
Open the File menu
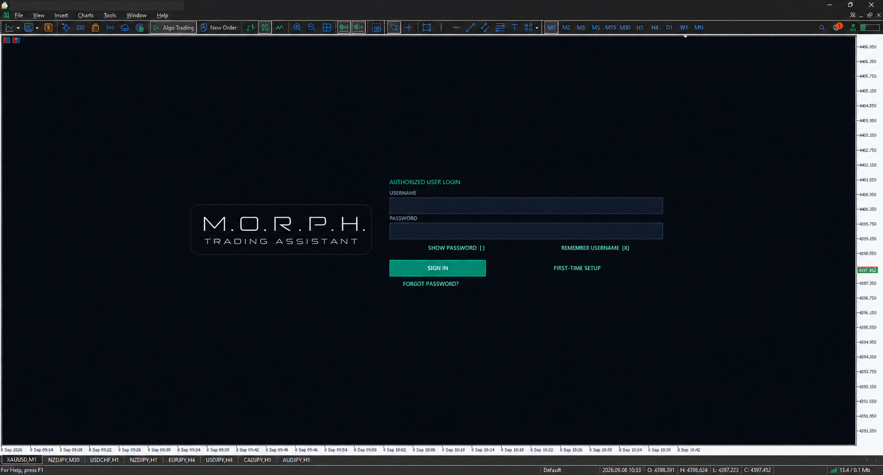click(19, 15)
